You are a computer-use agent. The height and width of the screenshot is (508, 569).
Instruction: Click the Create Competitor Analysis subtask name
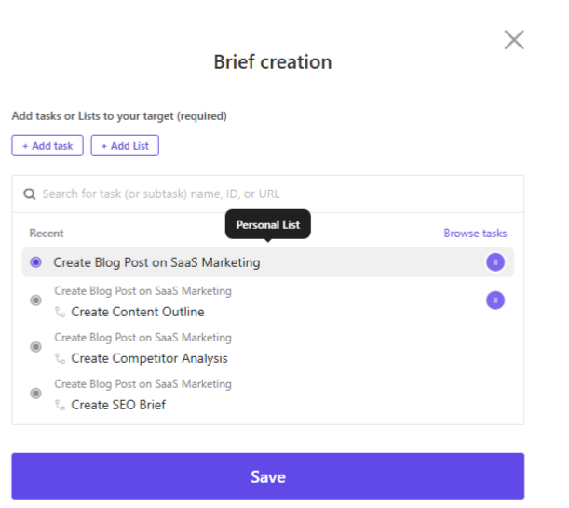tap(149, 358)
